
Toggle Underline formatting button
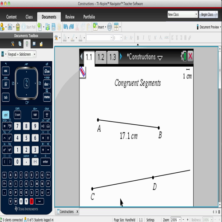click(149, 38)
